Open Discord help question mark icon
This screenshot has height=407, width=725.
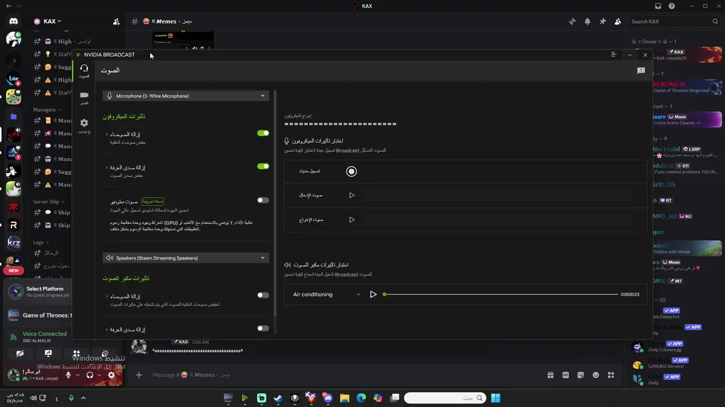(x=672, y=6)
